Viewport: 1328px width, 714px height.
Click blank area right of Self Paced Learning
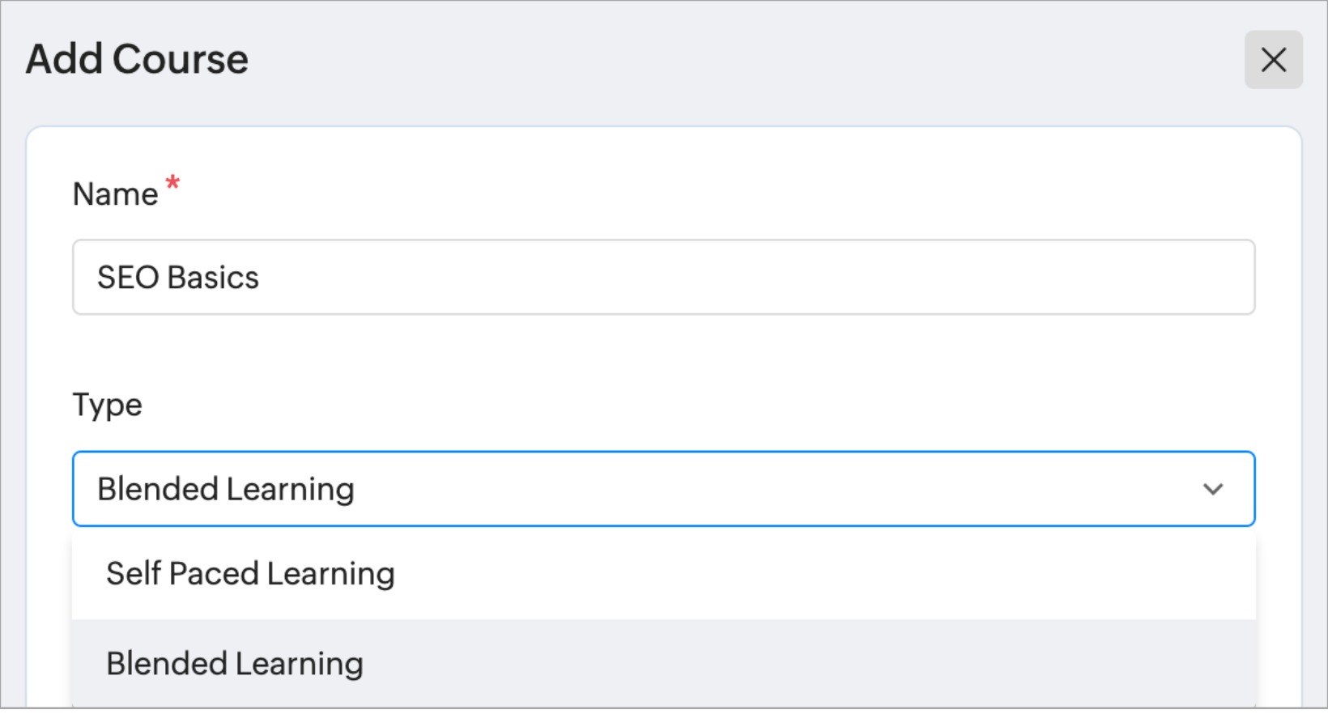(x=810, y=574)
